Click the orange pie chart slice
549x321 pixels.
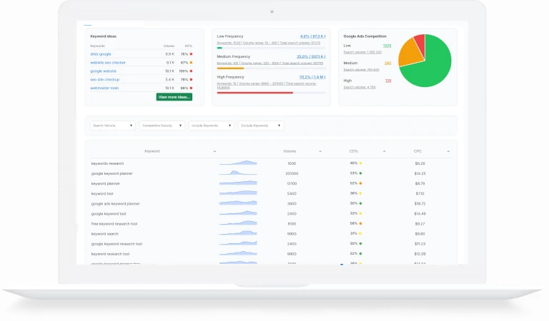coord(409,53)
